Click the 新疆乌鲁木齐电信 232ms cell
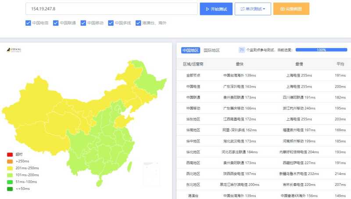 [299, 174]
